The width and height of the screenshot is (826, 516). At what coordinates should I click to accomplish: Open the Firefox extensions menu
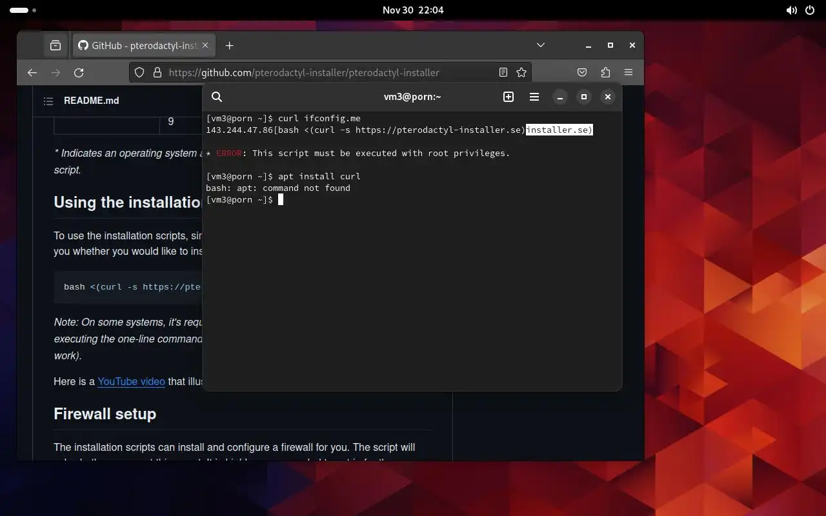tap(605, 73)
